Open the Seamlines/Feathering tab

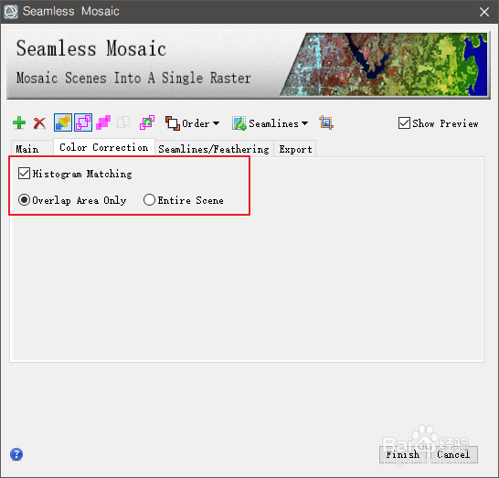[214, 149]
